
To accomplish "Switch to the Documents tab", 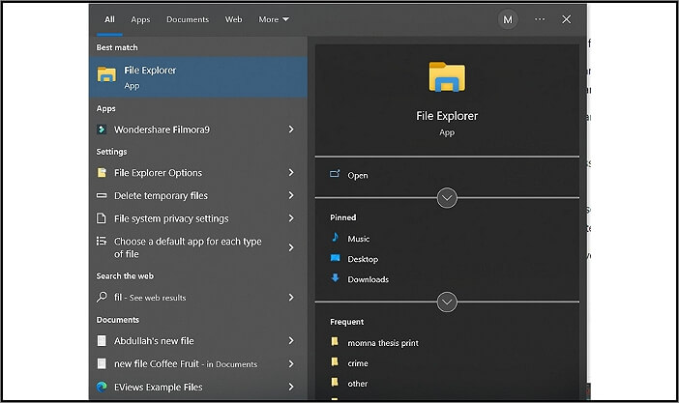I will (187, 19).
